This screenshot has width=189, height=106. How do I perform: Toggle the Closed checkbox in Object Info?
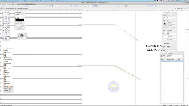[164, 42]
